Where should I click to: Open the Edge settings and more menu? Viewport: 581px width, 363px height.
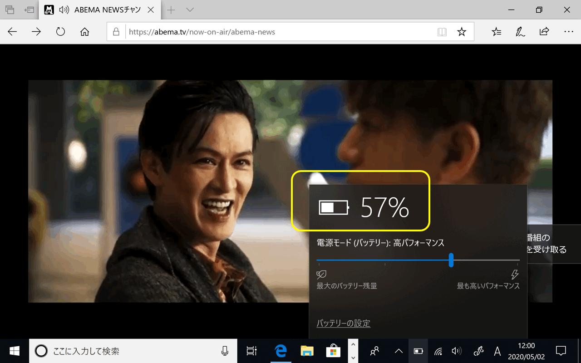click(x=568, y=32)
